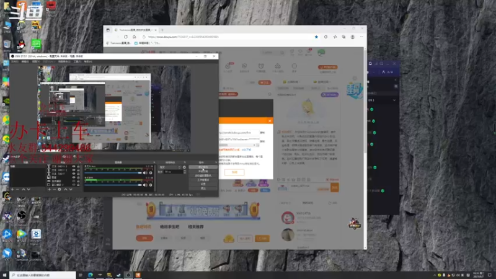
Task: Click 启动虚拟摄像机 button in OBS
Action: [x=203, y=175]
